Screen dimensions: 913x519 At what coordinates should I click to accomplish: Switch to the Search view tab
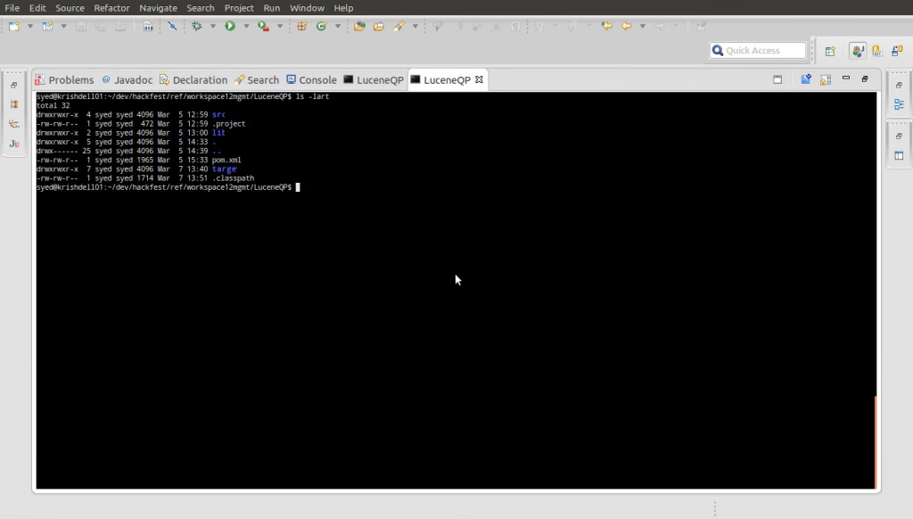(256, 79)
